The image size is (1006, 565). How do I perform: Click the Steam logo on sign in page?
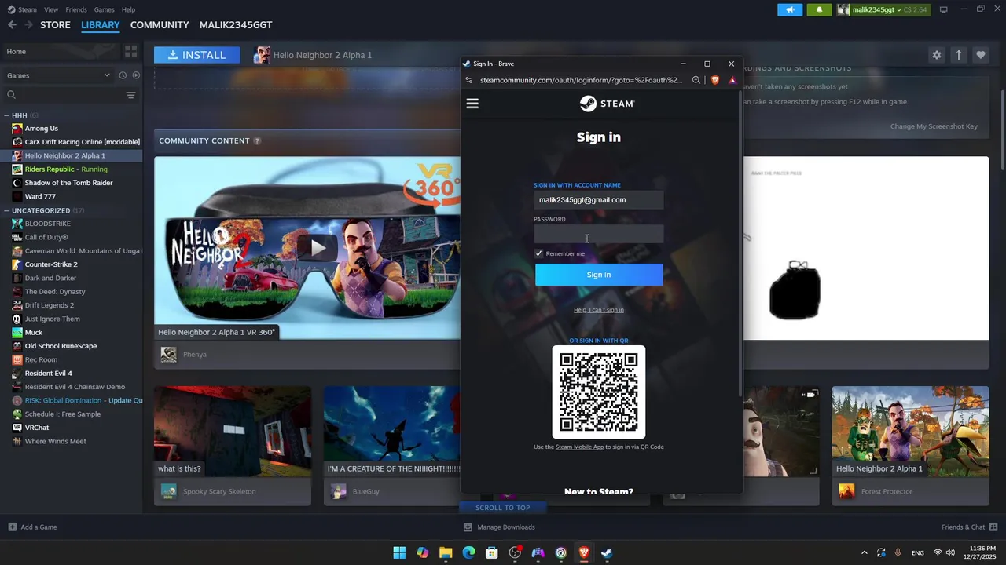pos(607,104)
